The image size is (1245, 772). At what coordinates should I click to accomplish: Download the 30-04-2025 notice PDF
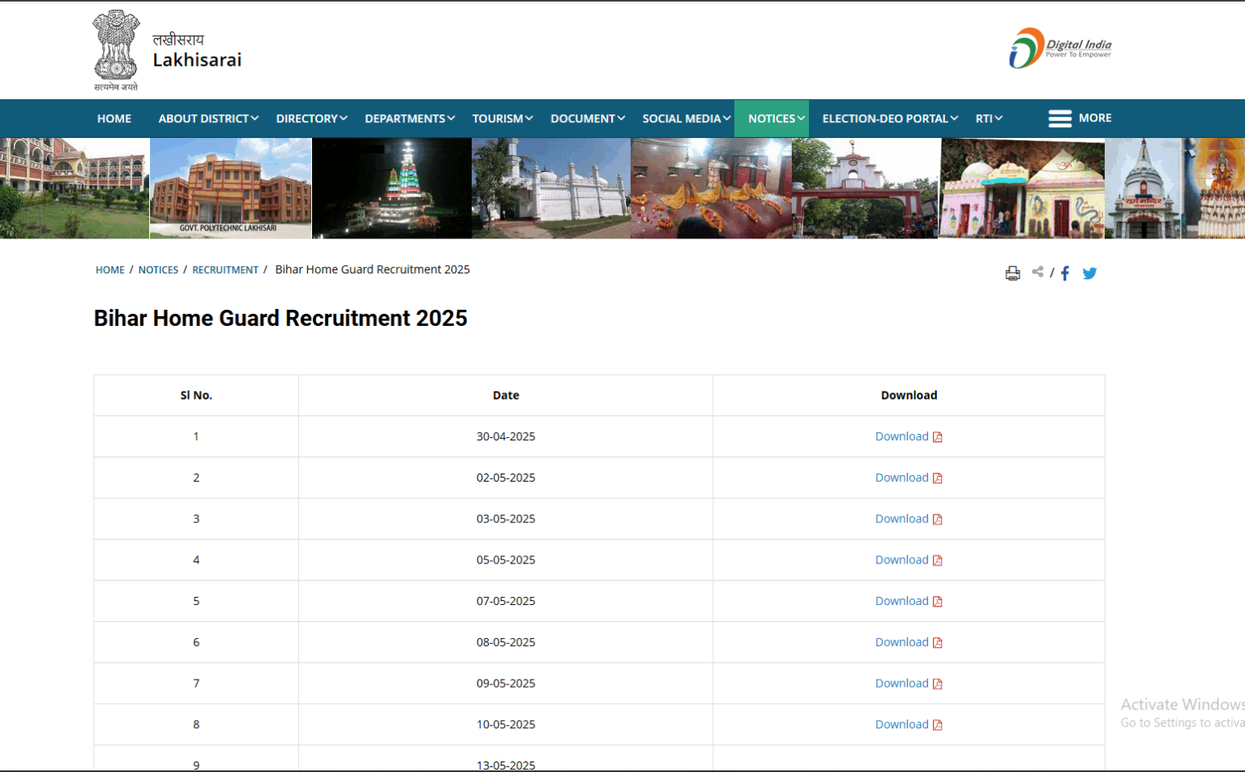click(901, 436)
